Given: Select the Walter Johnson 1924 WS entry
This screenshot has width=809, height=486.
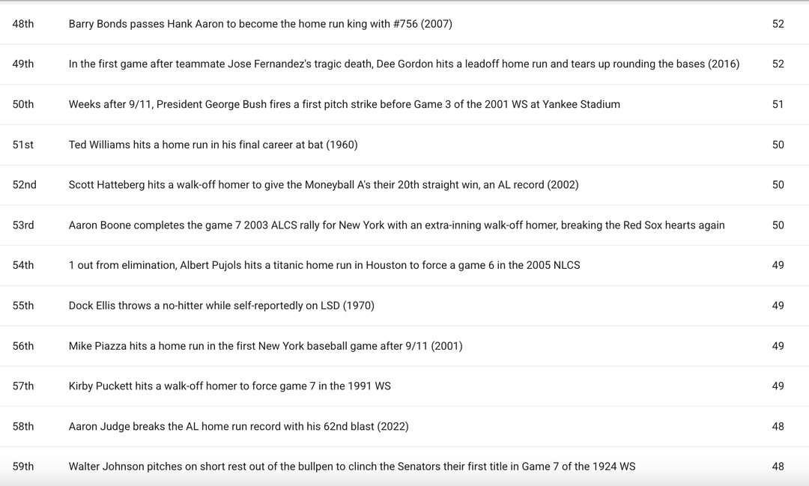Looking at the screenshot, I should [351, 467].
